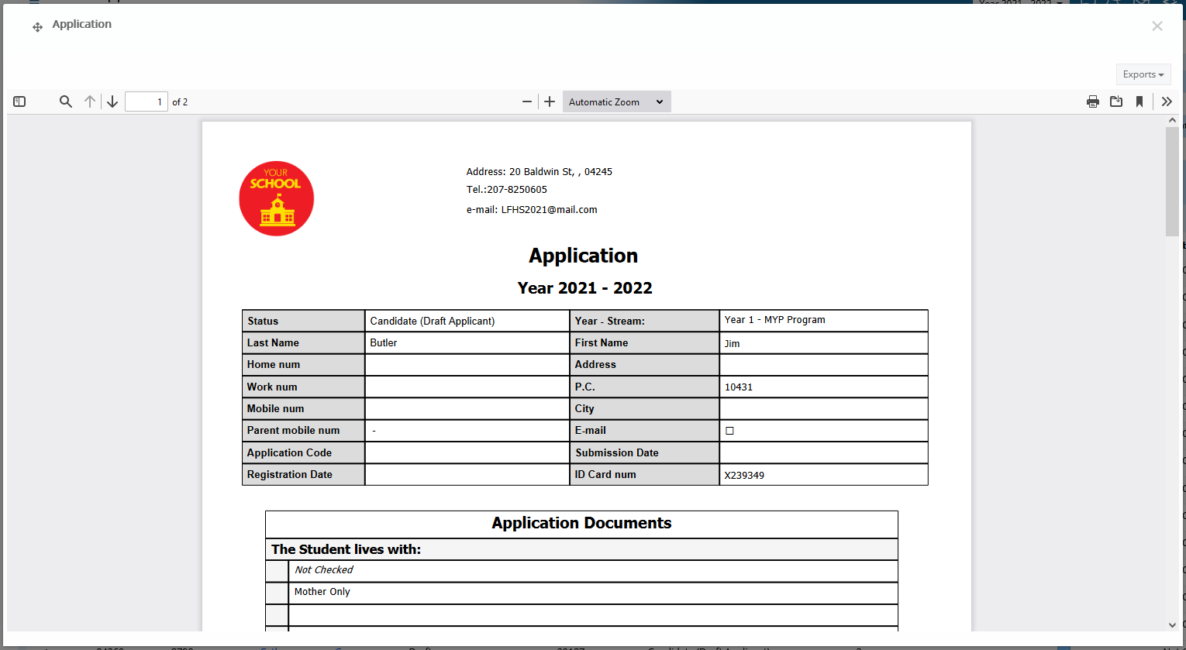Open the find in document search

pos(66,101)
